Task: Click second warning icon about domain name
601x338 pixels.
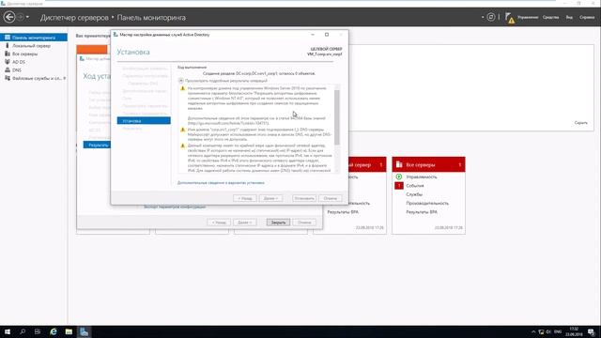Action: click(x=183, y=130)
